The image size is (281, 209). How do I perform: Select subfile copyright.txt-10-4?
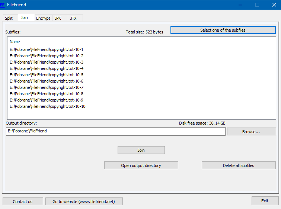tap(47, 68)
